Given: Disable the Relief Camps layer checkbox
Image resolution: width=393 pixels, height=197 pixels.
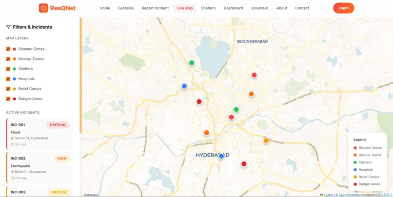Looking at the screenshot, I should point(8,89).
